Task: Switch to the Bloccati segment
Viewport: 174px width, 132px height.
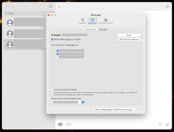Action: click(x=103, y=29)
